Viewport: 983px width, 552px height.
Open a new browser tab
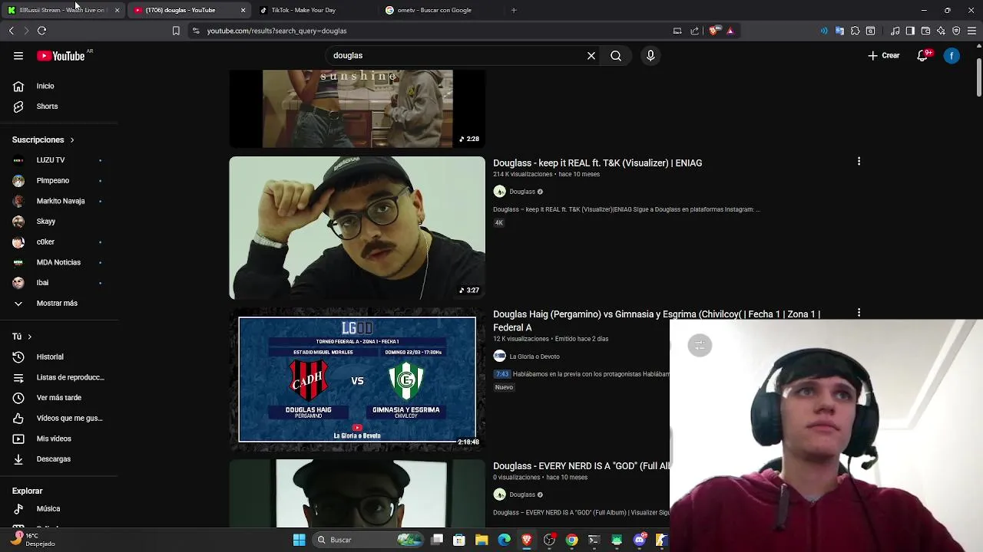coord(514,10)
